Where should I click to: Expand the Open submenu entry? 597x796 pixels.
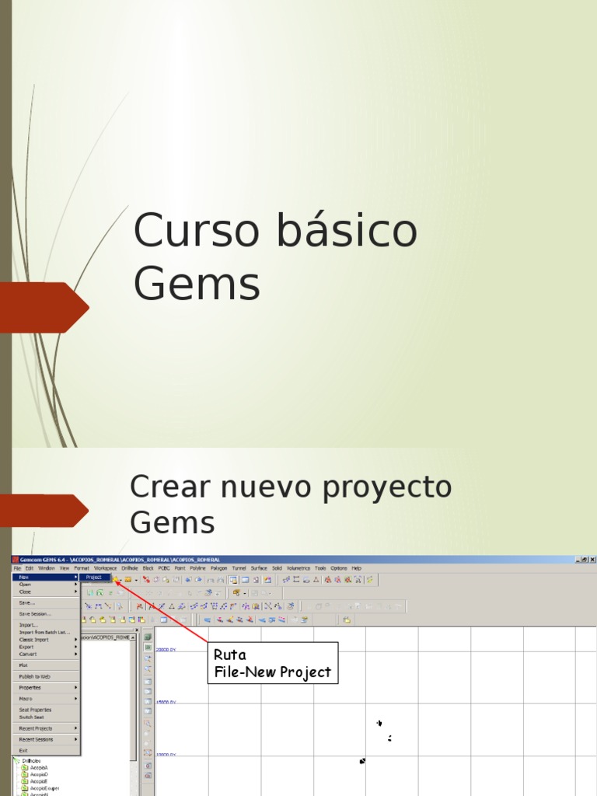tap(46, 585)
